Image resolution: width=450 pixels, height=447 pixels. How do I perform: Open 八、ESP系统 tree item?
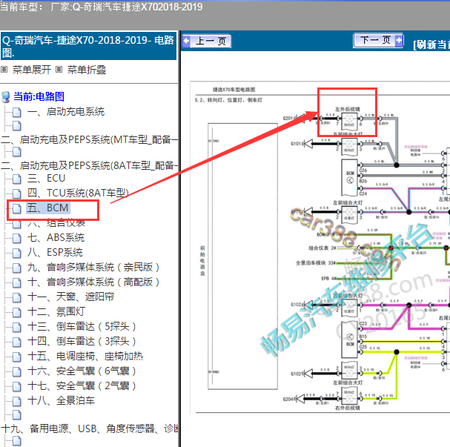pyautogui.click(x=55, y=253)
